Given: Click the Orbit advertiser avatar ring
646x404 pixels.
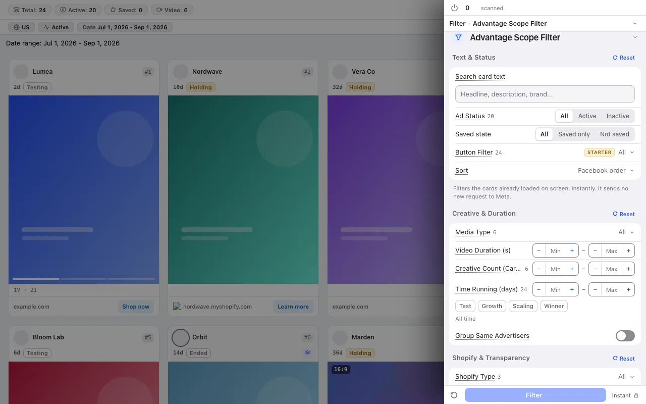Looking at the screenshot, I should click(181, 337).
